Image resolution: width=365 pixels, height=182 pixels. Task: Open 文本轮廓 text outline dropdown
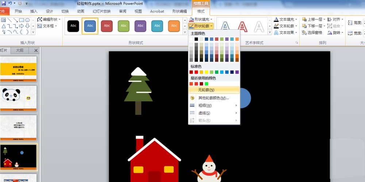tap(286, 26)
